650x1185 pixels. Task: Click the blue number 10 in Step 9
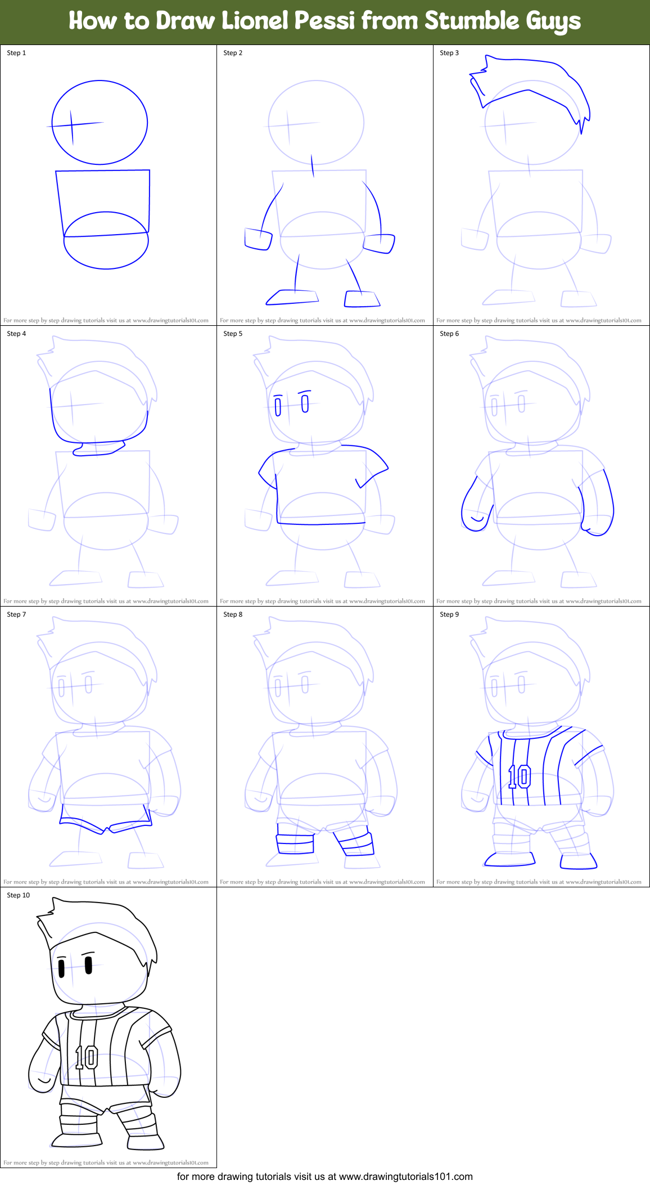click(520, 777)
